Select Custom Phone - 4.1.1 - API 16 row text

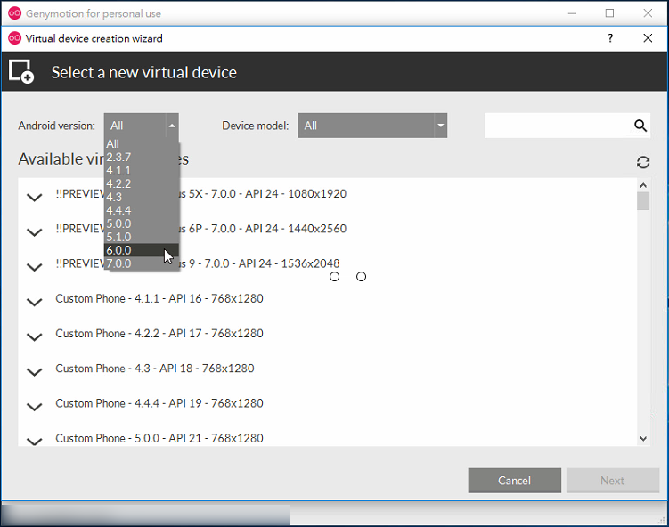tap(159, 298)
